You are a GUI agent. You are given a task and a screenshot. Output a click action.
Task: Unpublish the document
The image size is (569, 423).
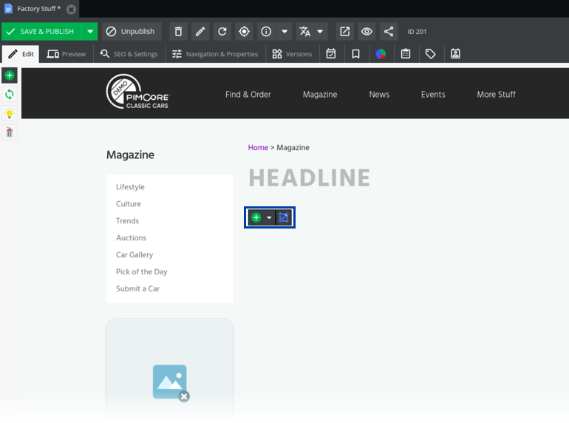[131, 32]
